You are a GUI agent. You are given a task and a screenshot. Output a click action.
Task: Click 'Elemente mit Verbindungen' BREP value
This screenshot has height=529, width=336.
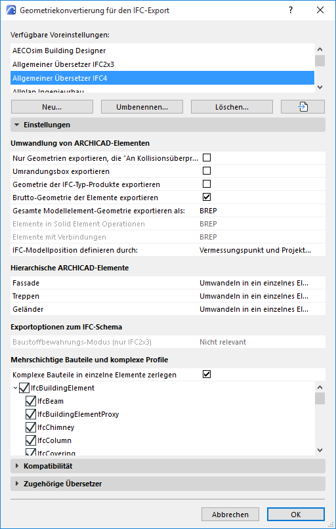(x=208, y=237)
